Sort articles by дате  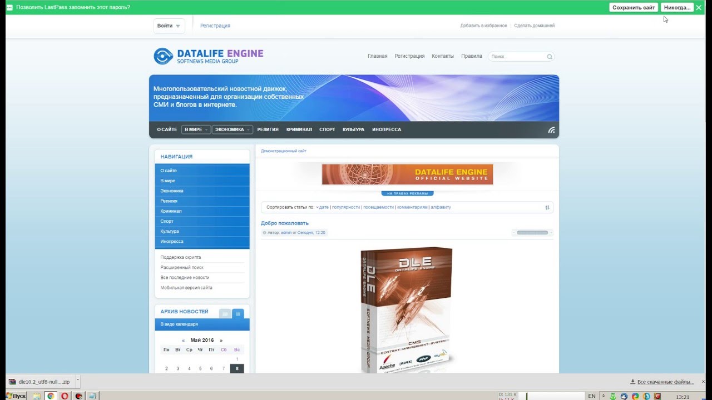[x=324, y=207]
